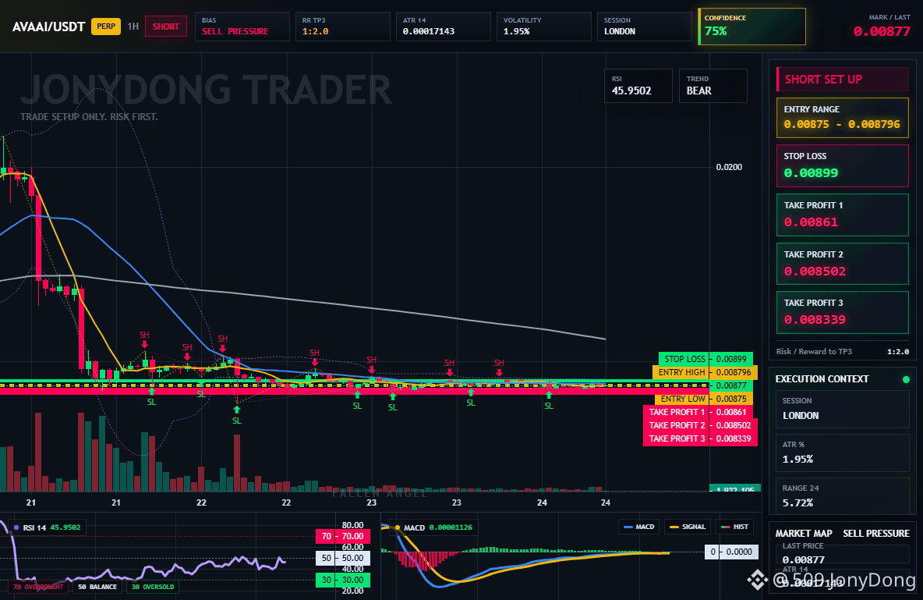Click the RSI 45.9502 chart badge

tap(638, 86)
